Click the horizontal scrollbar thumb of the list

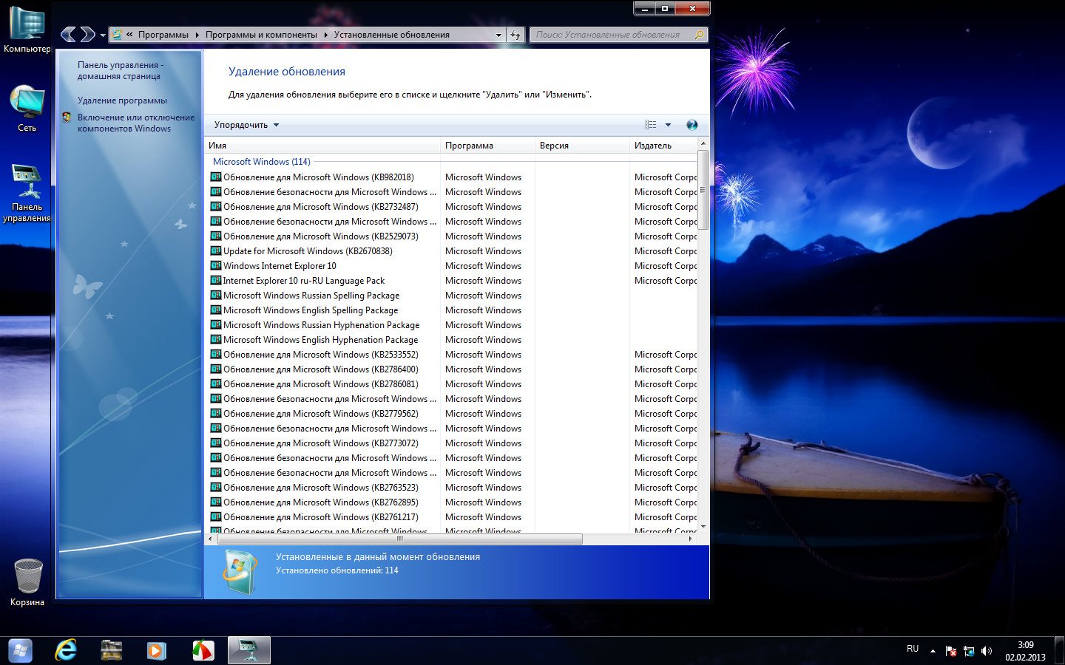399,539
